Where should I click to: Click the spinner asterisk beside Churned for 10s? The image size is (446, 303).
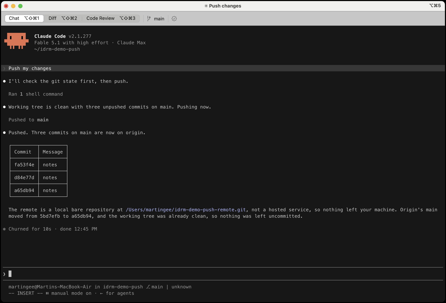click(4, 229)
